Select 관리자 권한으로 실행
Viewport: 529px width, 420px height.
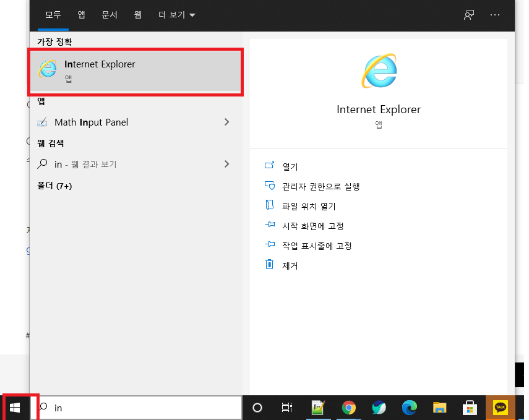click(x=321, y=186)
